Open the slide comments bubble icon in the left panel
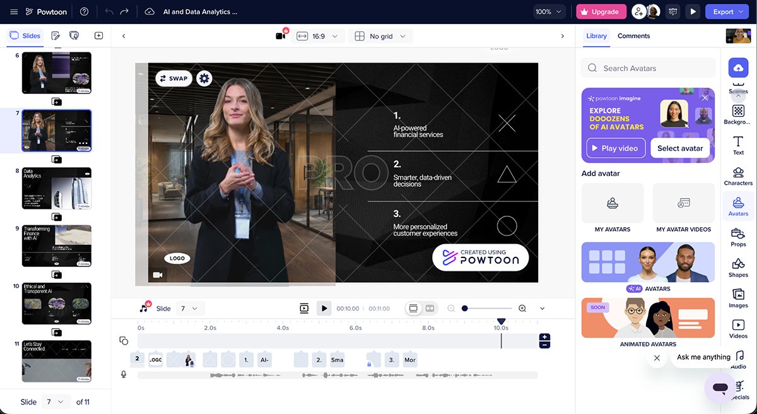757x414 pixels. click(74, 36)
